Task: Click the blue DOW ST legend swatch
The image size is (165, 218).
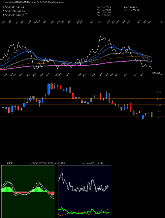Action: click(x=3, y=7)
